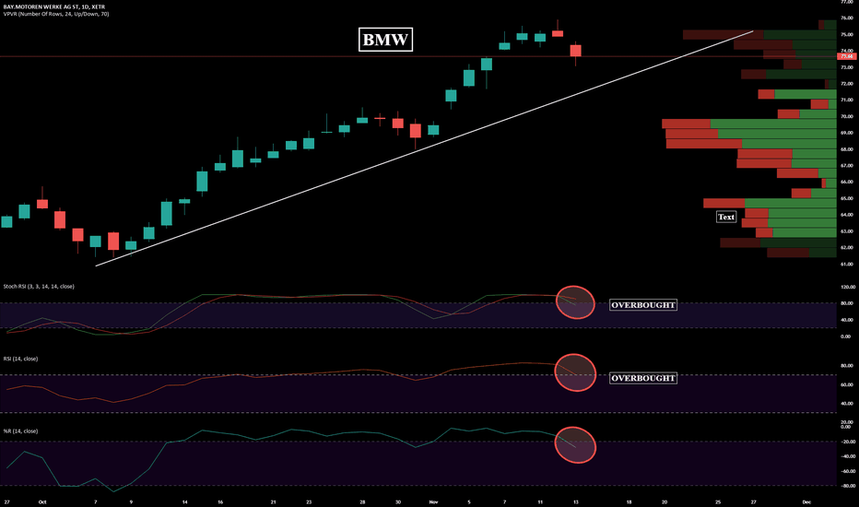This screenshot has width=859, height=507.
Task: Select the red circle in RSI pane
Action: pos(575,372)
